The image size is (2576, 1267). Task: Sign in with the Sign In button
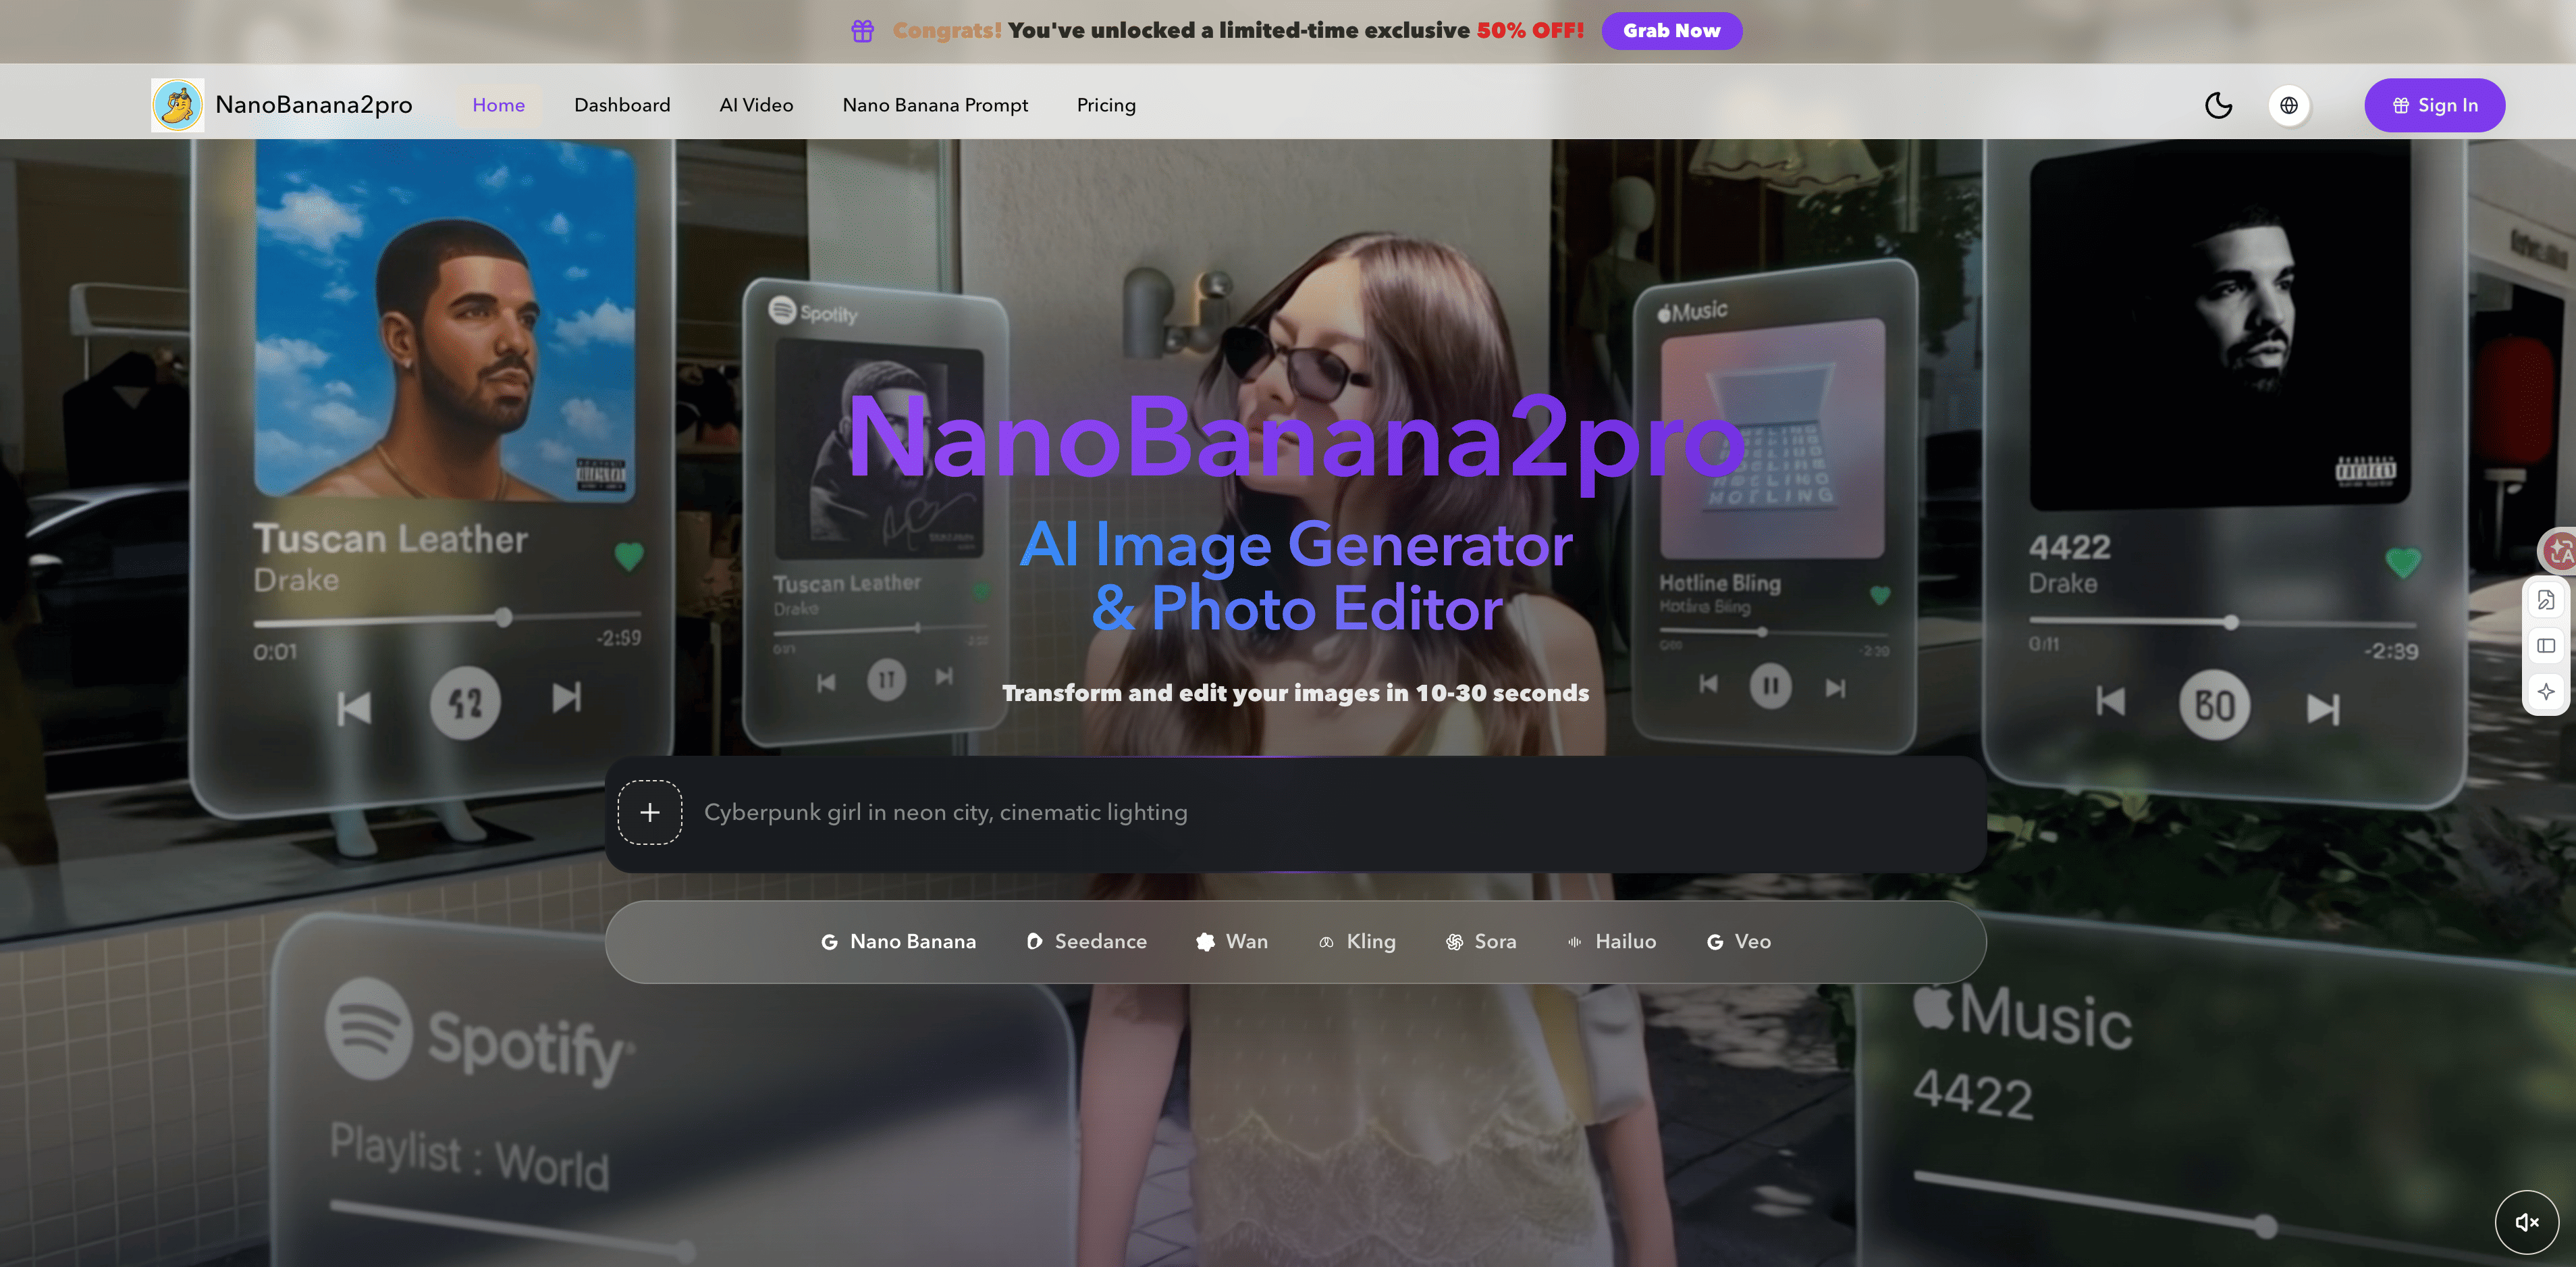coord(2434,105)
